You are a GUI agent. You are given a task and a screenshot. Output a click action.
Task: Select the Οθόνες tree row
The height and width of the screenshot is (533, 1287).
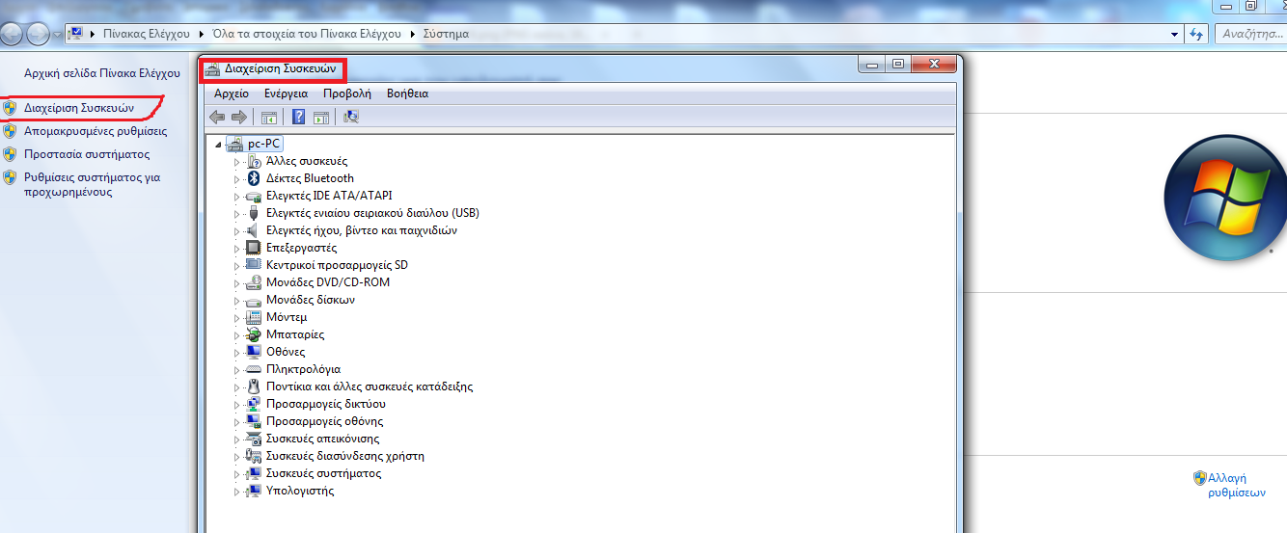tap(286, 352)
